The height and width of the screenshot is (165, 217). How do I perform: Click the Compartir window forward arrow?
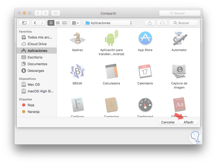click(x=45, y=13)
